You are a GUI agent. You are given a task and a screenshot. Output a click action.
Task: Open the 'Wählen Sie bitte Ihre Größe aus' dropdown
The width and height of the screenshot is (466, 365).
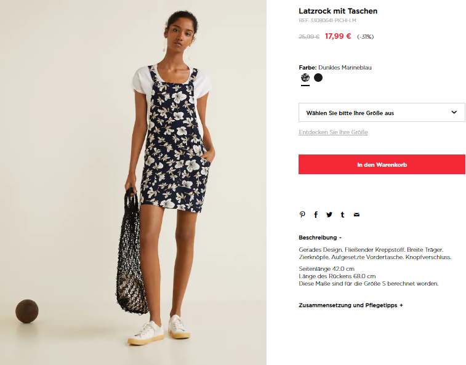[382, 113]
